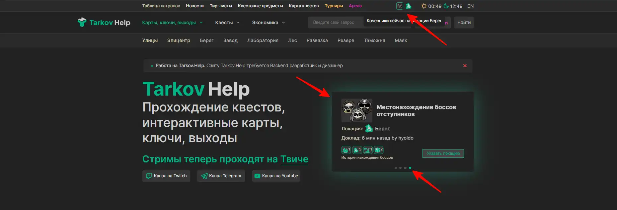This screenshot has width=617, height=210.
Task: Select the third carousel slide dot
Action: pos(405,168)
